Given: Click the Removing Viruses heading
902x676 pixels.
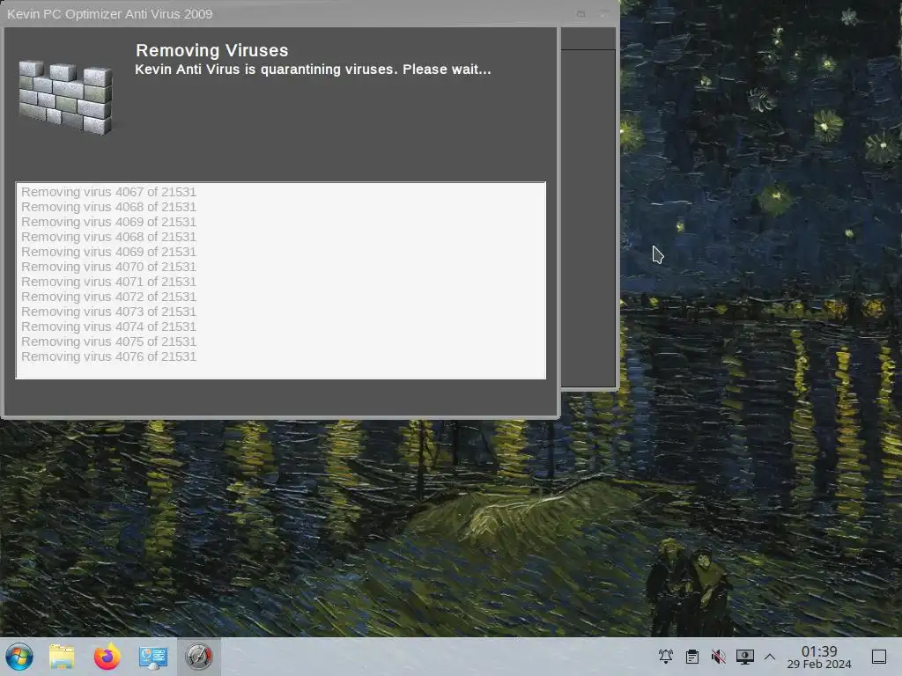Looking at the screenshot, I should (211, 50).
